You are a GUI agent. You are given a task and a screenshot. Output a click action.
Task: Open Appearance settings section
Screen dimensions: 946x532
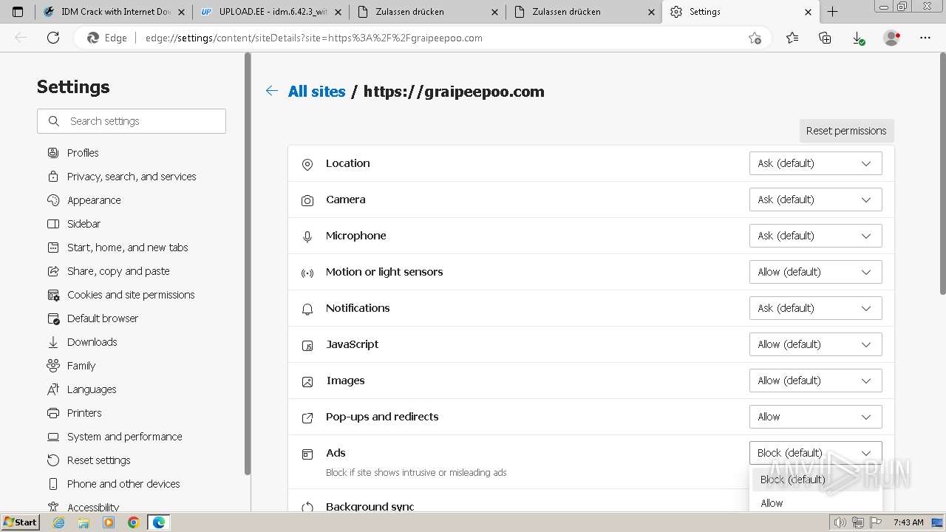(x=94, y=200)
